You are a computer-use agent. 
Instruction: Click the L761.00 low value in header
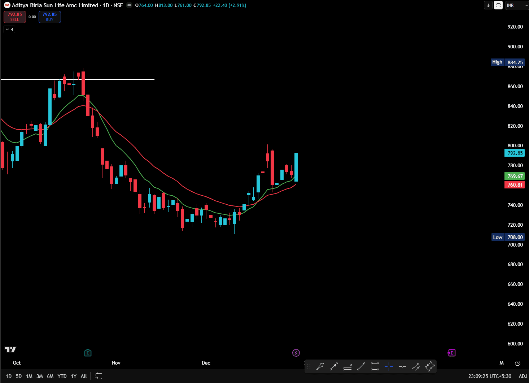[x=183, y=5]
